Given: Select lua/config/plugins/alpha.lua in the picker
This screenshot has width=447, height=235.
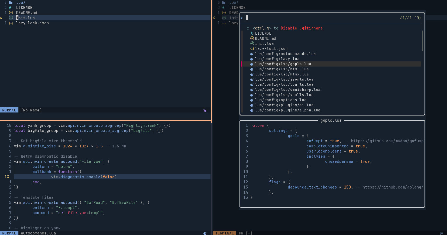Looking at the screenshot, I should pos(287,110).
